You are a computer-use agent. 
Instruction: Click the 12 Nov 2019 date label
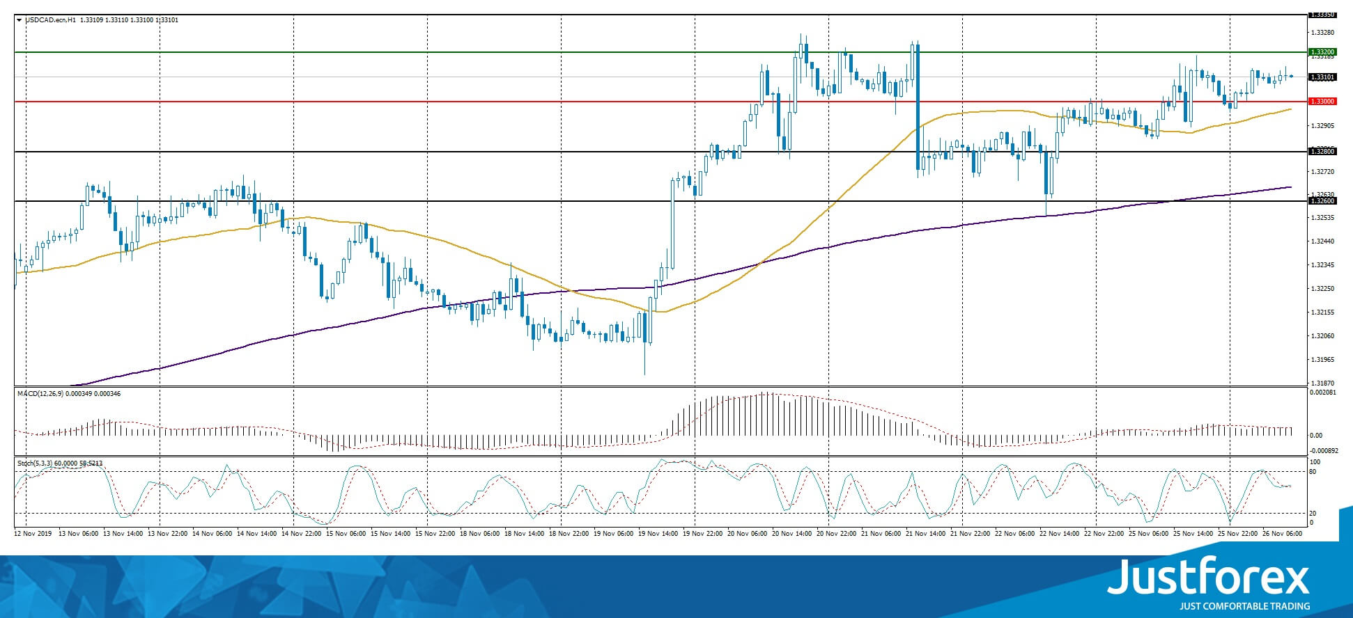click(x=33, y=533)
